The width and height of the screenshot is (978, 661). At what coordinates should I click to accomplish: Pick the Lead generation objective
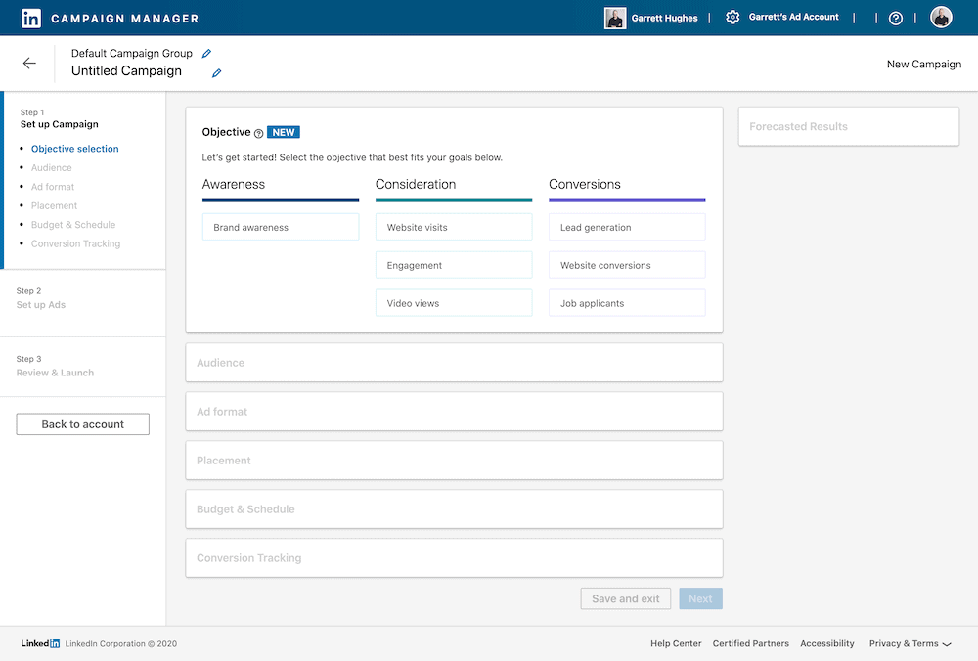tap(628, 227)
